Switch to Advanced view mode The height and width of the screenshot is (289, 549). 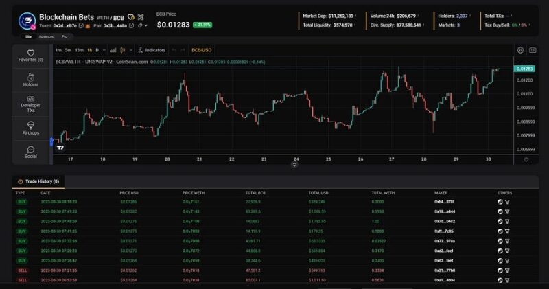point(46,36)
